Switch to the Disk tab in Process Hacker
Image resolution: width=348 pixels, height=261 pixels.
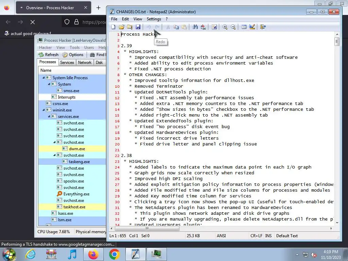[x=99, y=63]
